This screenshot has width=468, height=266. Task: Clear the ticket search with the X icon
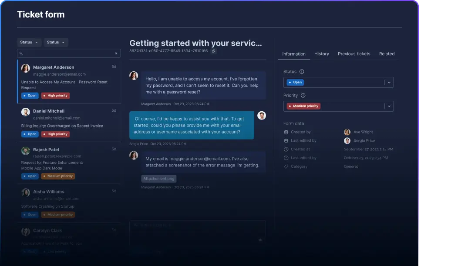point(116,53)
